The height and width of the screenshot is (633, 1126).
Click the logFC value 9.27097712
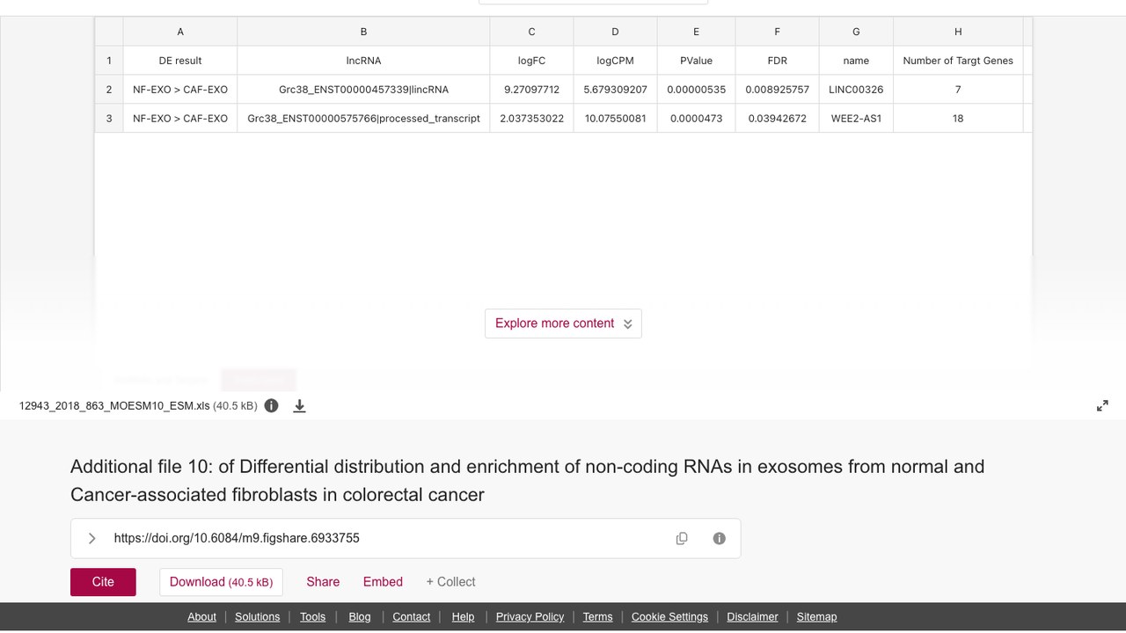point(531,90)
